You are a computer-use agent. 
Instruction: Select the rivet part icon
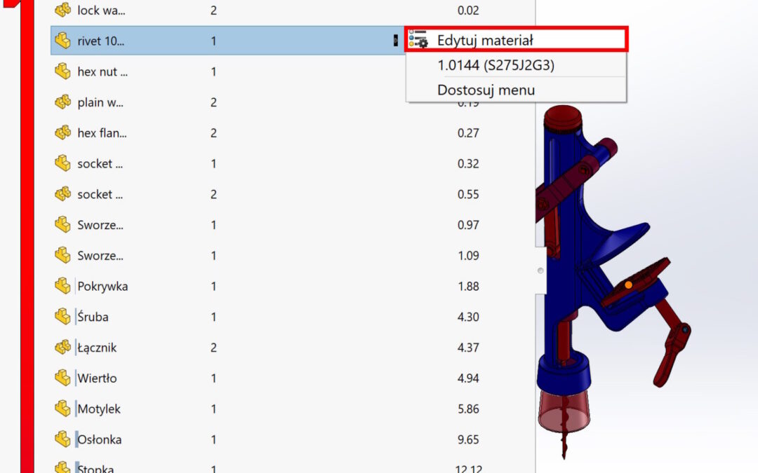[63, 41]
